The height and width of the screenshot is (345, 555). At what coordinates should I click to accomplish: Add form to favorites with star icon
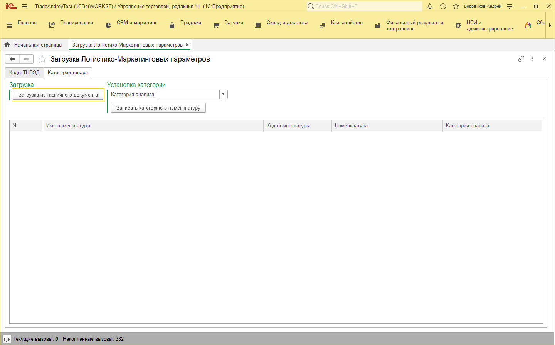[x=42, y=59]
